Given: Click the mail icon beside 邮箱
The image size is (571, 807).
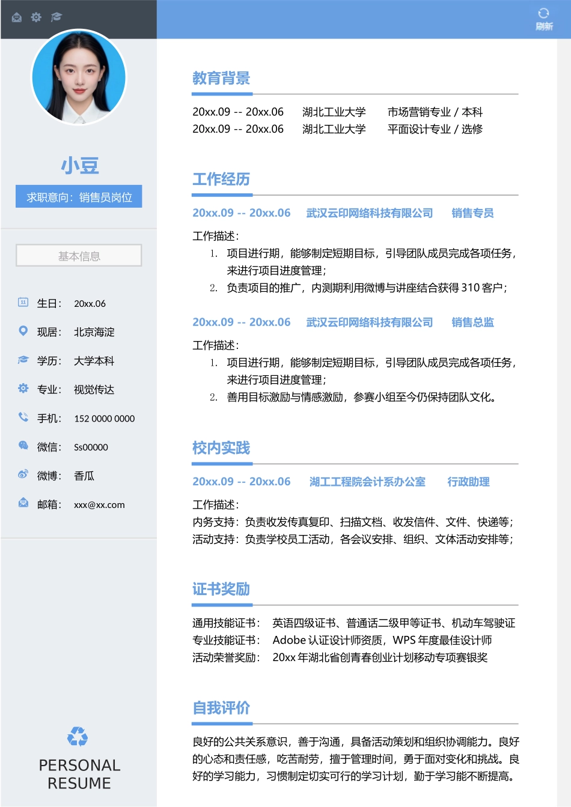Looking at the screenshot, I should (x=23, y=503).
